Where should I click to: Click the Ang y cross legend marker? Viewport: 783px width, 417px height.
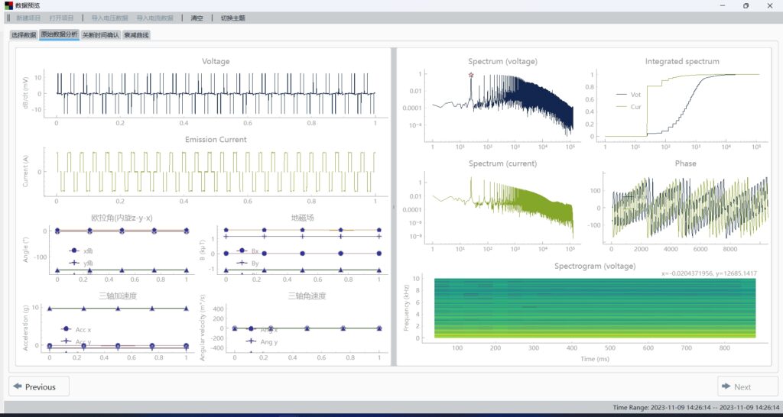[x=251, y=341]
